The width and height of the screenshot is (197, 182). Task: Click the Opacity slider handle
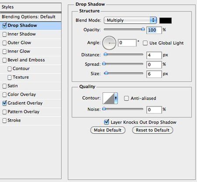tap(143, 29)
